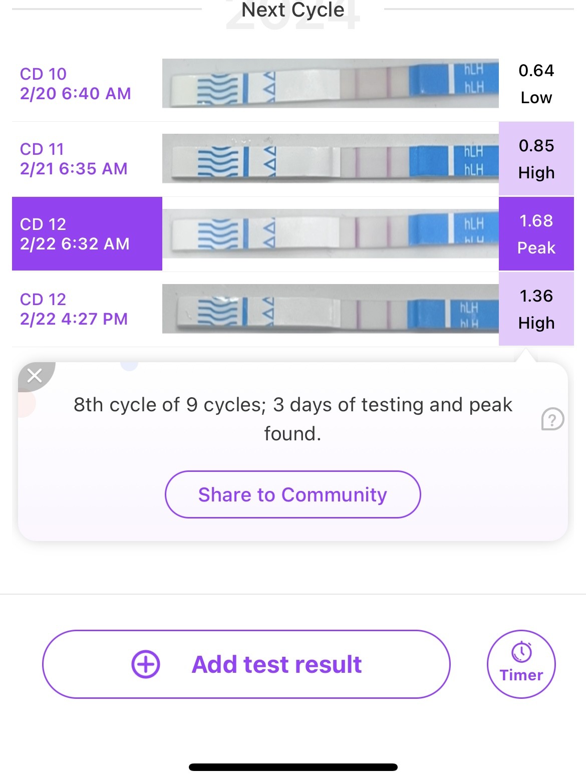Tap the 1.36 High result badge

(536, 309)
